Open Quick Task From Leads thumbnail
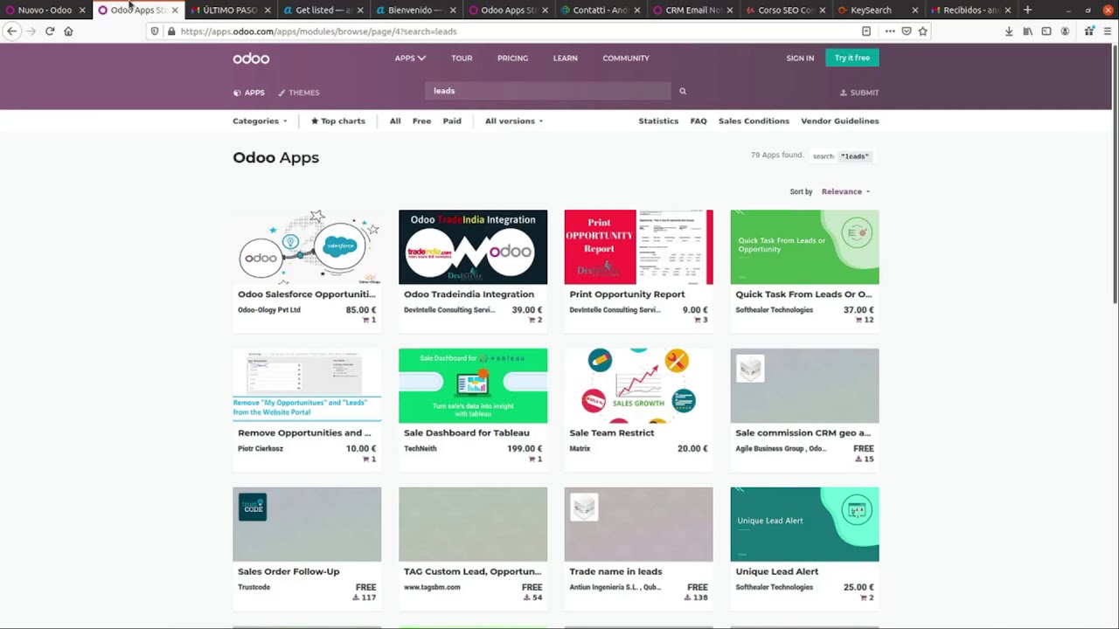The image size is (1119, 629). tap(804, 247)
